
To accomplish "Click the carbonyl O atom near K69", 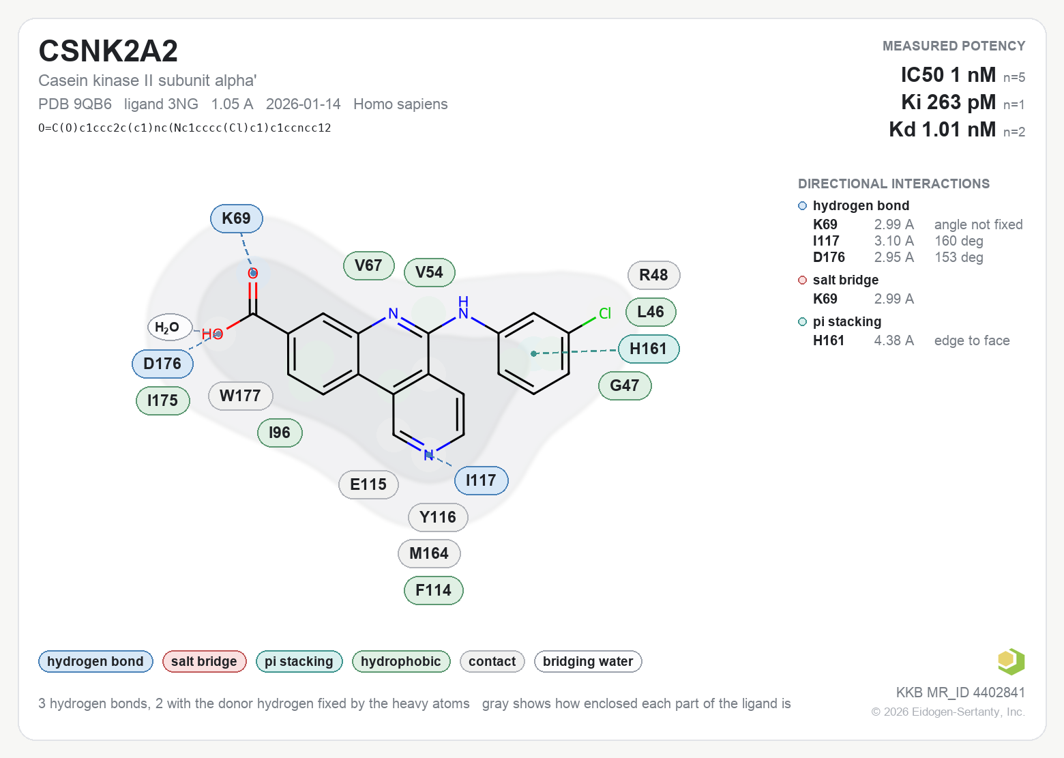I will coord(253,274).
